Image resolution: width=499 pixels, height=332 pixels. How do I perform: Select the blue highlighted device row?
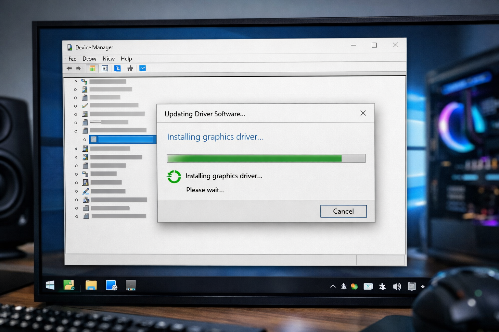pyautogui.click(x=122, y=139)
